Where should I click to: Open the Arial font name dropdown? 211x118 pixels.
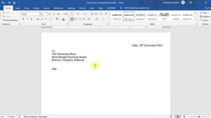pyautogui.click(x=39, y=14)
